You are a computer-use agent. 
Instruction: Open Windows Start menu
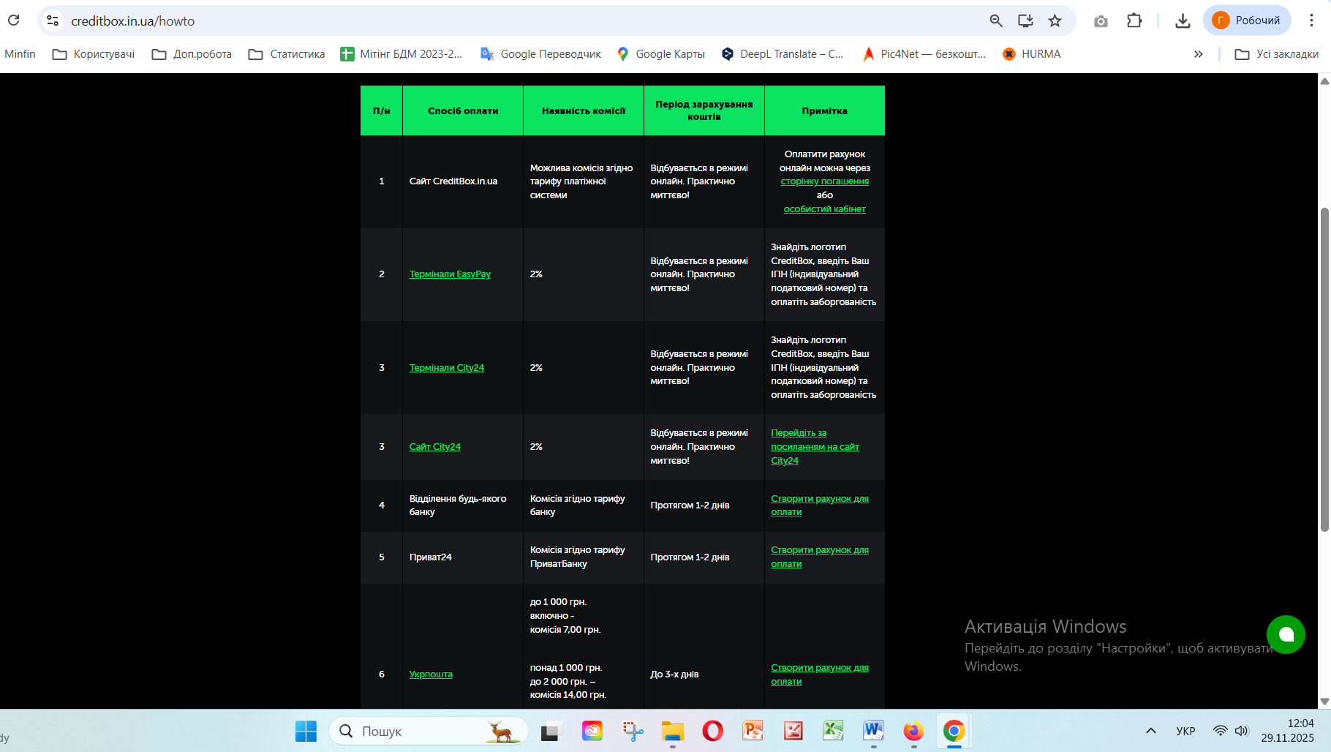coord(306,731)
